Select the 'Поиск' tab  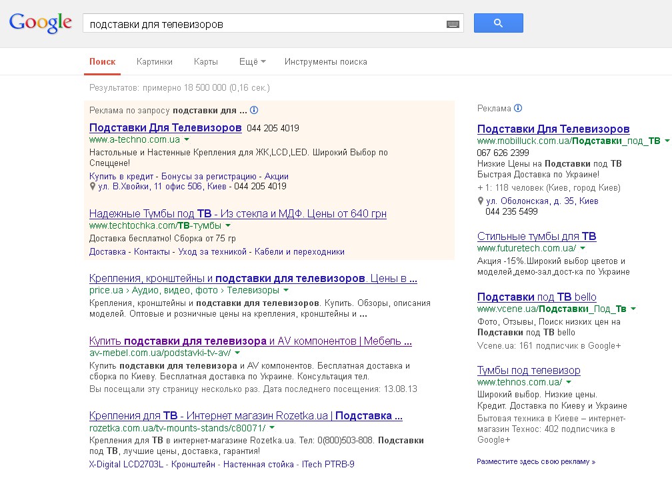[x=103, y=62]
